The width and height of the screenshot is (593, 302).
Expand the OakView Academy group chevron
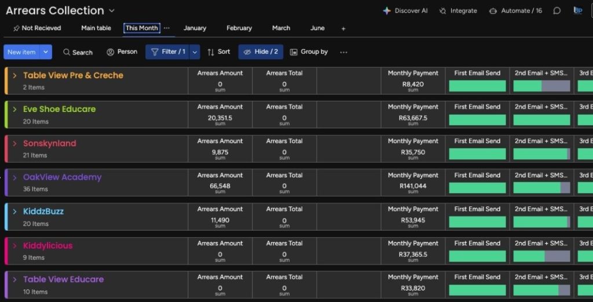click(15, 178)
